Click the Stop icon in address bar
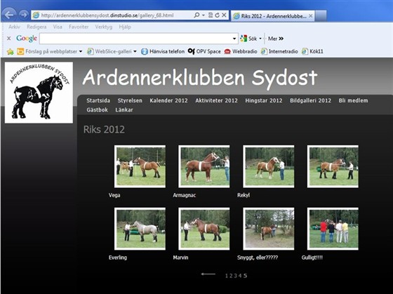The image size is (393, 294). click(224, 15)
